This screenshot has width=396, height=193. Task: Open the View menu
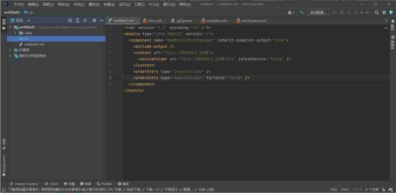tap(48, 4)
